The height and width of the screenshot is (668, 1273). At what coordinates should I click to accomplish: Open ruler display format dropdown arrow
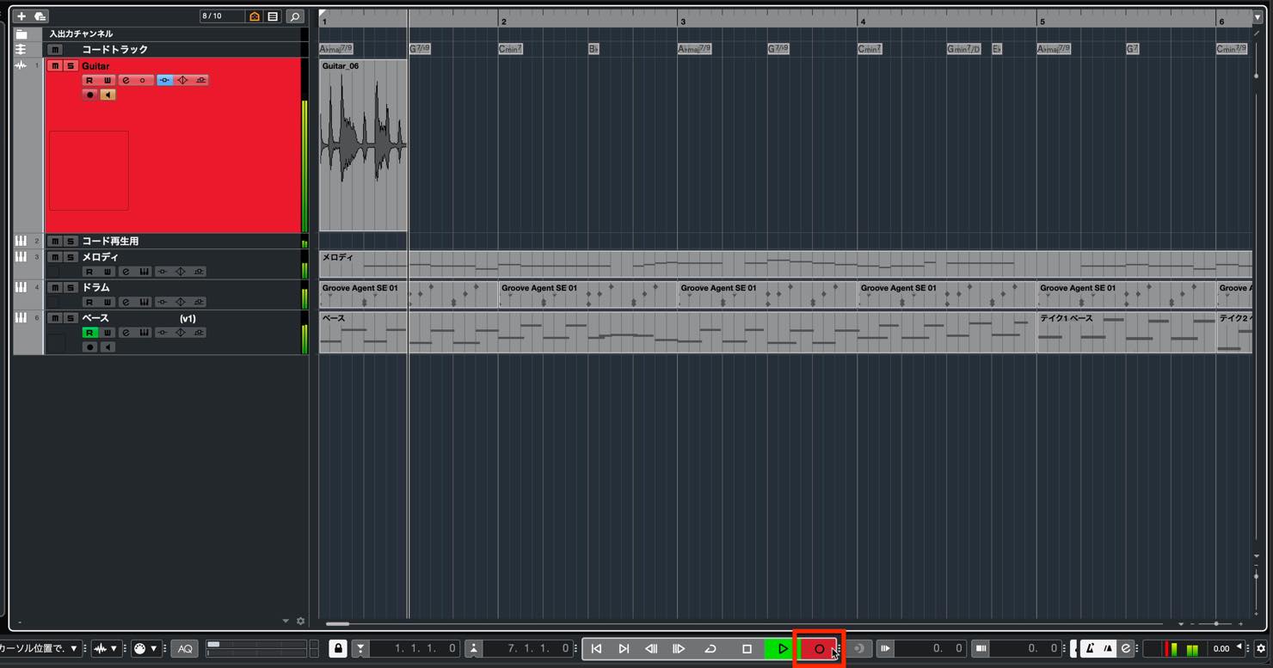point(1258,17)
